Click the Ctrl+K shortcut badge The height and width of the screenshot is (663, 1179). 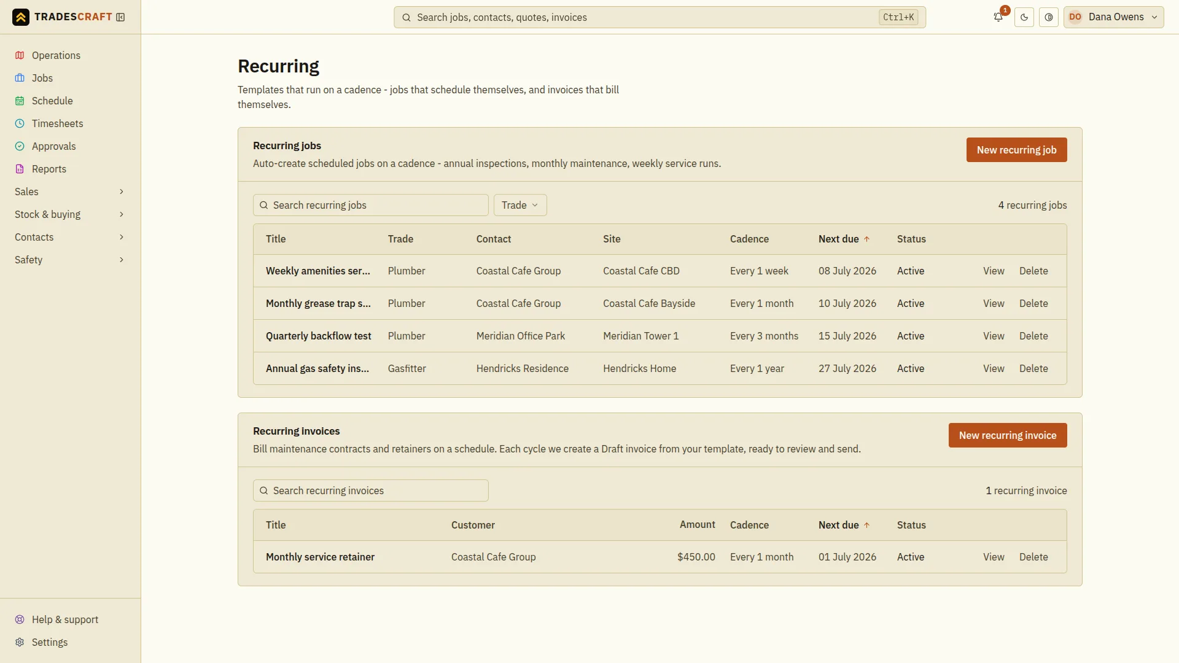[x=898, y=17]
